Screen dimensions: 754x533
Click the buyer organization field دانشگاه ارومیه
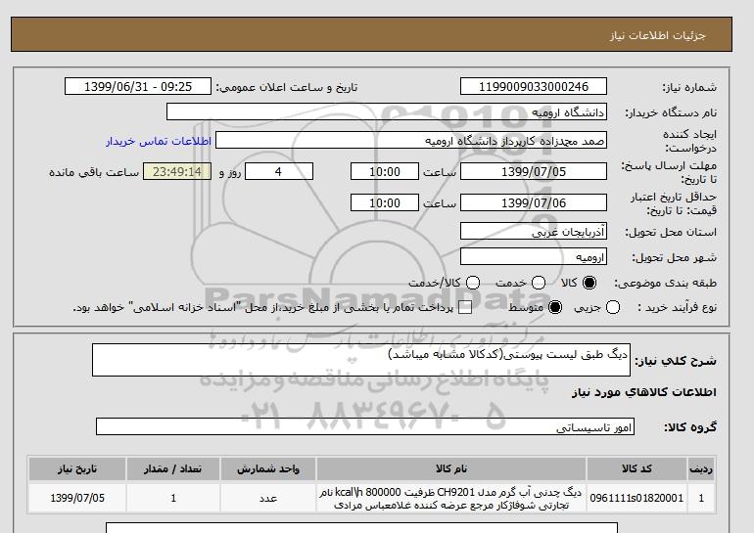(x=387, y=111)
